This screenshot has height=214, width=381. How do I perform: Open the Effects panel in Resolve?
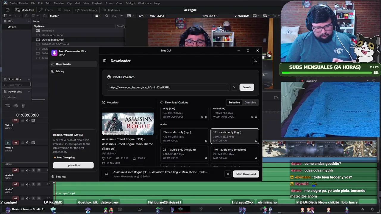46,10
